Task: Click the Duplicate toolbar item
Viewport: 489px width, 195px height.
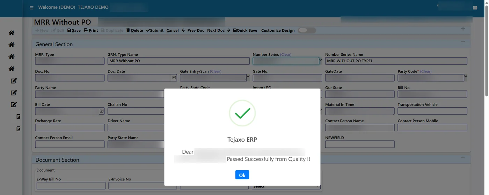Action: click(x=112, y=30)
